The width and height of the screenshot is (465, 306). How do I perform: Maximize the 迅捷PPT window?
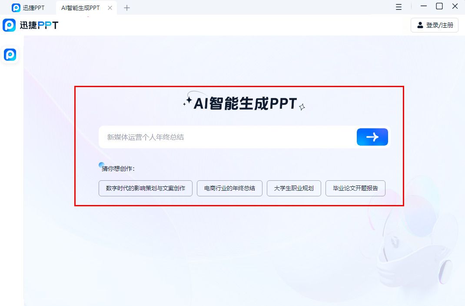pos(439,6)
